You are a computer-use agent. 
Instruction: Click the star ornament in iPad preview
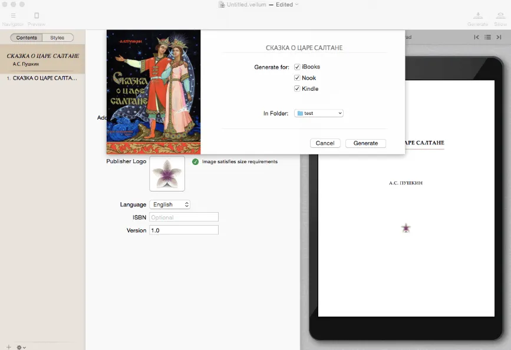pyautogui.click(x=405, y=228)
